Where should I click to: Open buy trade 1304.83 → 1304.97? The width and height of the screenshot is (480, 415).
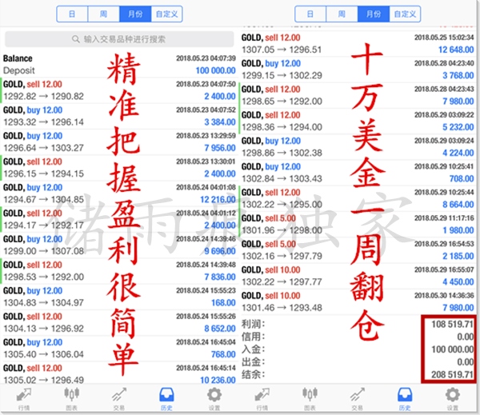coord(119,297)
